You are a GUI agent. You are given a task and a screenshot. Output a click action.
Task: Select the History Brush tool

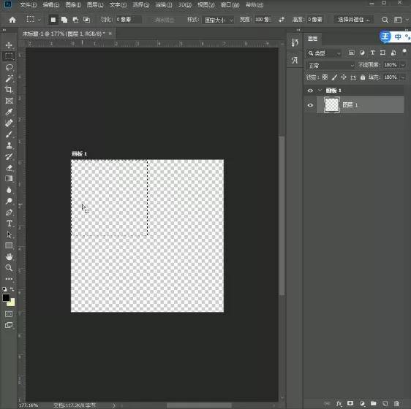[9, 156]
